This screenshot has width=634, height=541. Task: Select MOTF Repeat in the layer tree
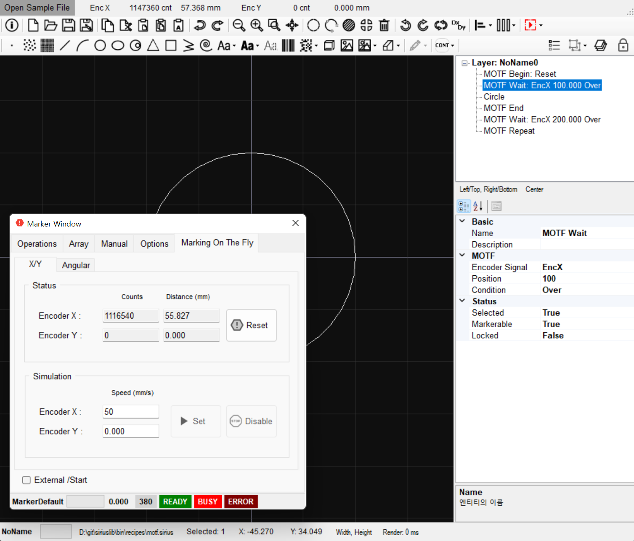(509, 131)
